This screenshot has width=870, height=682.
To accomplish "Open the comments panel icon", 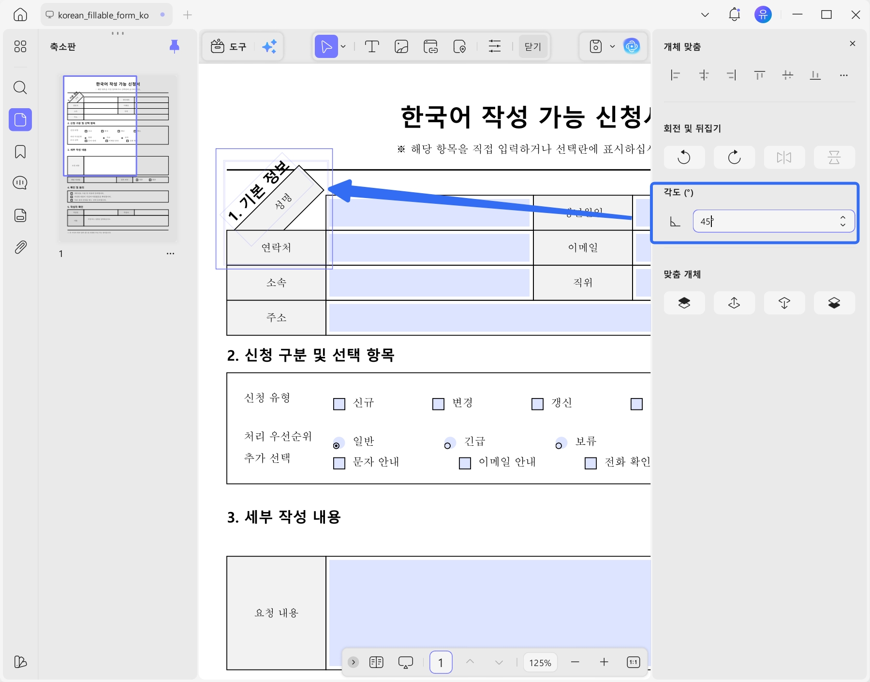I will 20,183.
